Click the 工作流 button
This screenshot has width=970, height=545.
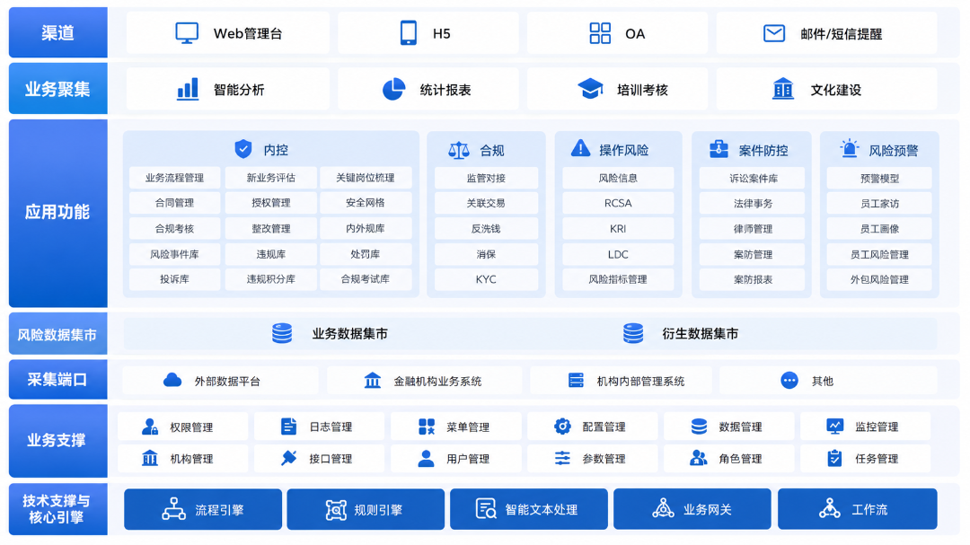pos(858,509)
